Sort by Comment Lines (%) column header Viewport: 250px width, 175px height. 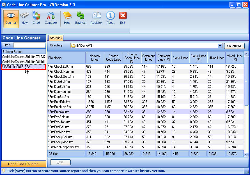[164, 58]
